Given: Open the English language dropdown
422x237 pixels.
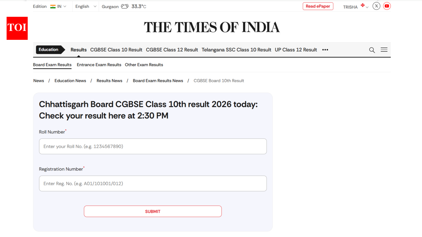Looking at the screenshot, I should click(x=85, y=6).
